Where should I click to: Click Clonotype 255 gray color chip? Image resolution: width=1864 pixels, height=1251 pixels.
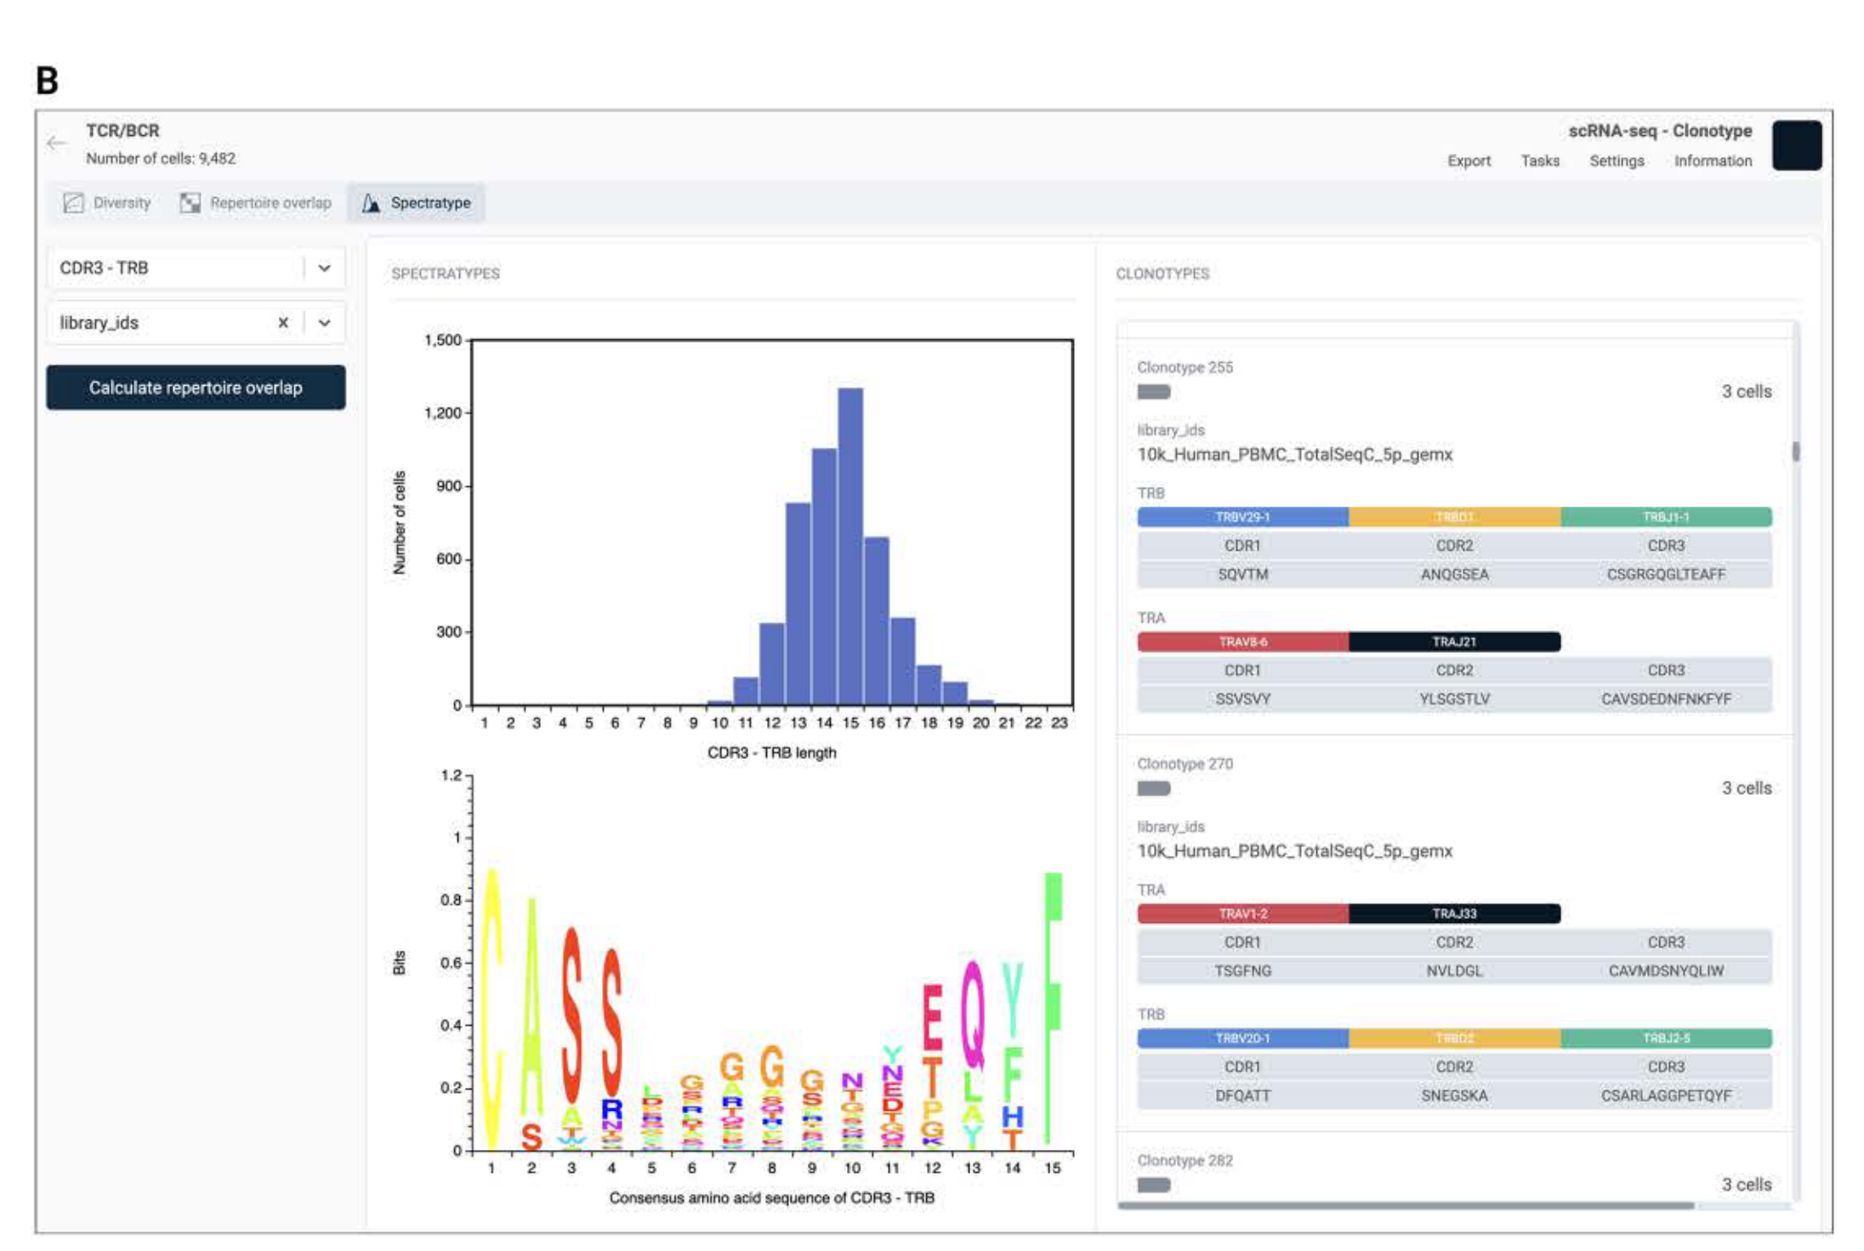click(x=1153, y=392)
